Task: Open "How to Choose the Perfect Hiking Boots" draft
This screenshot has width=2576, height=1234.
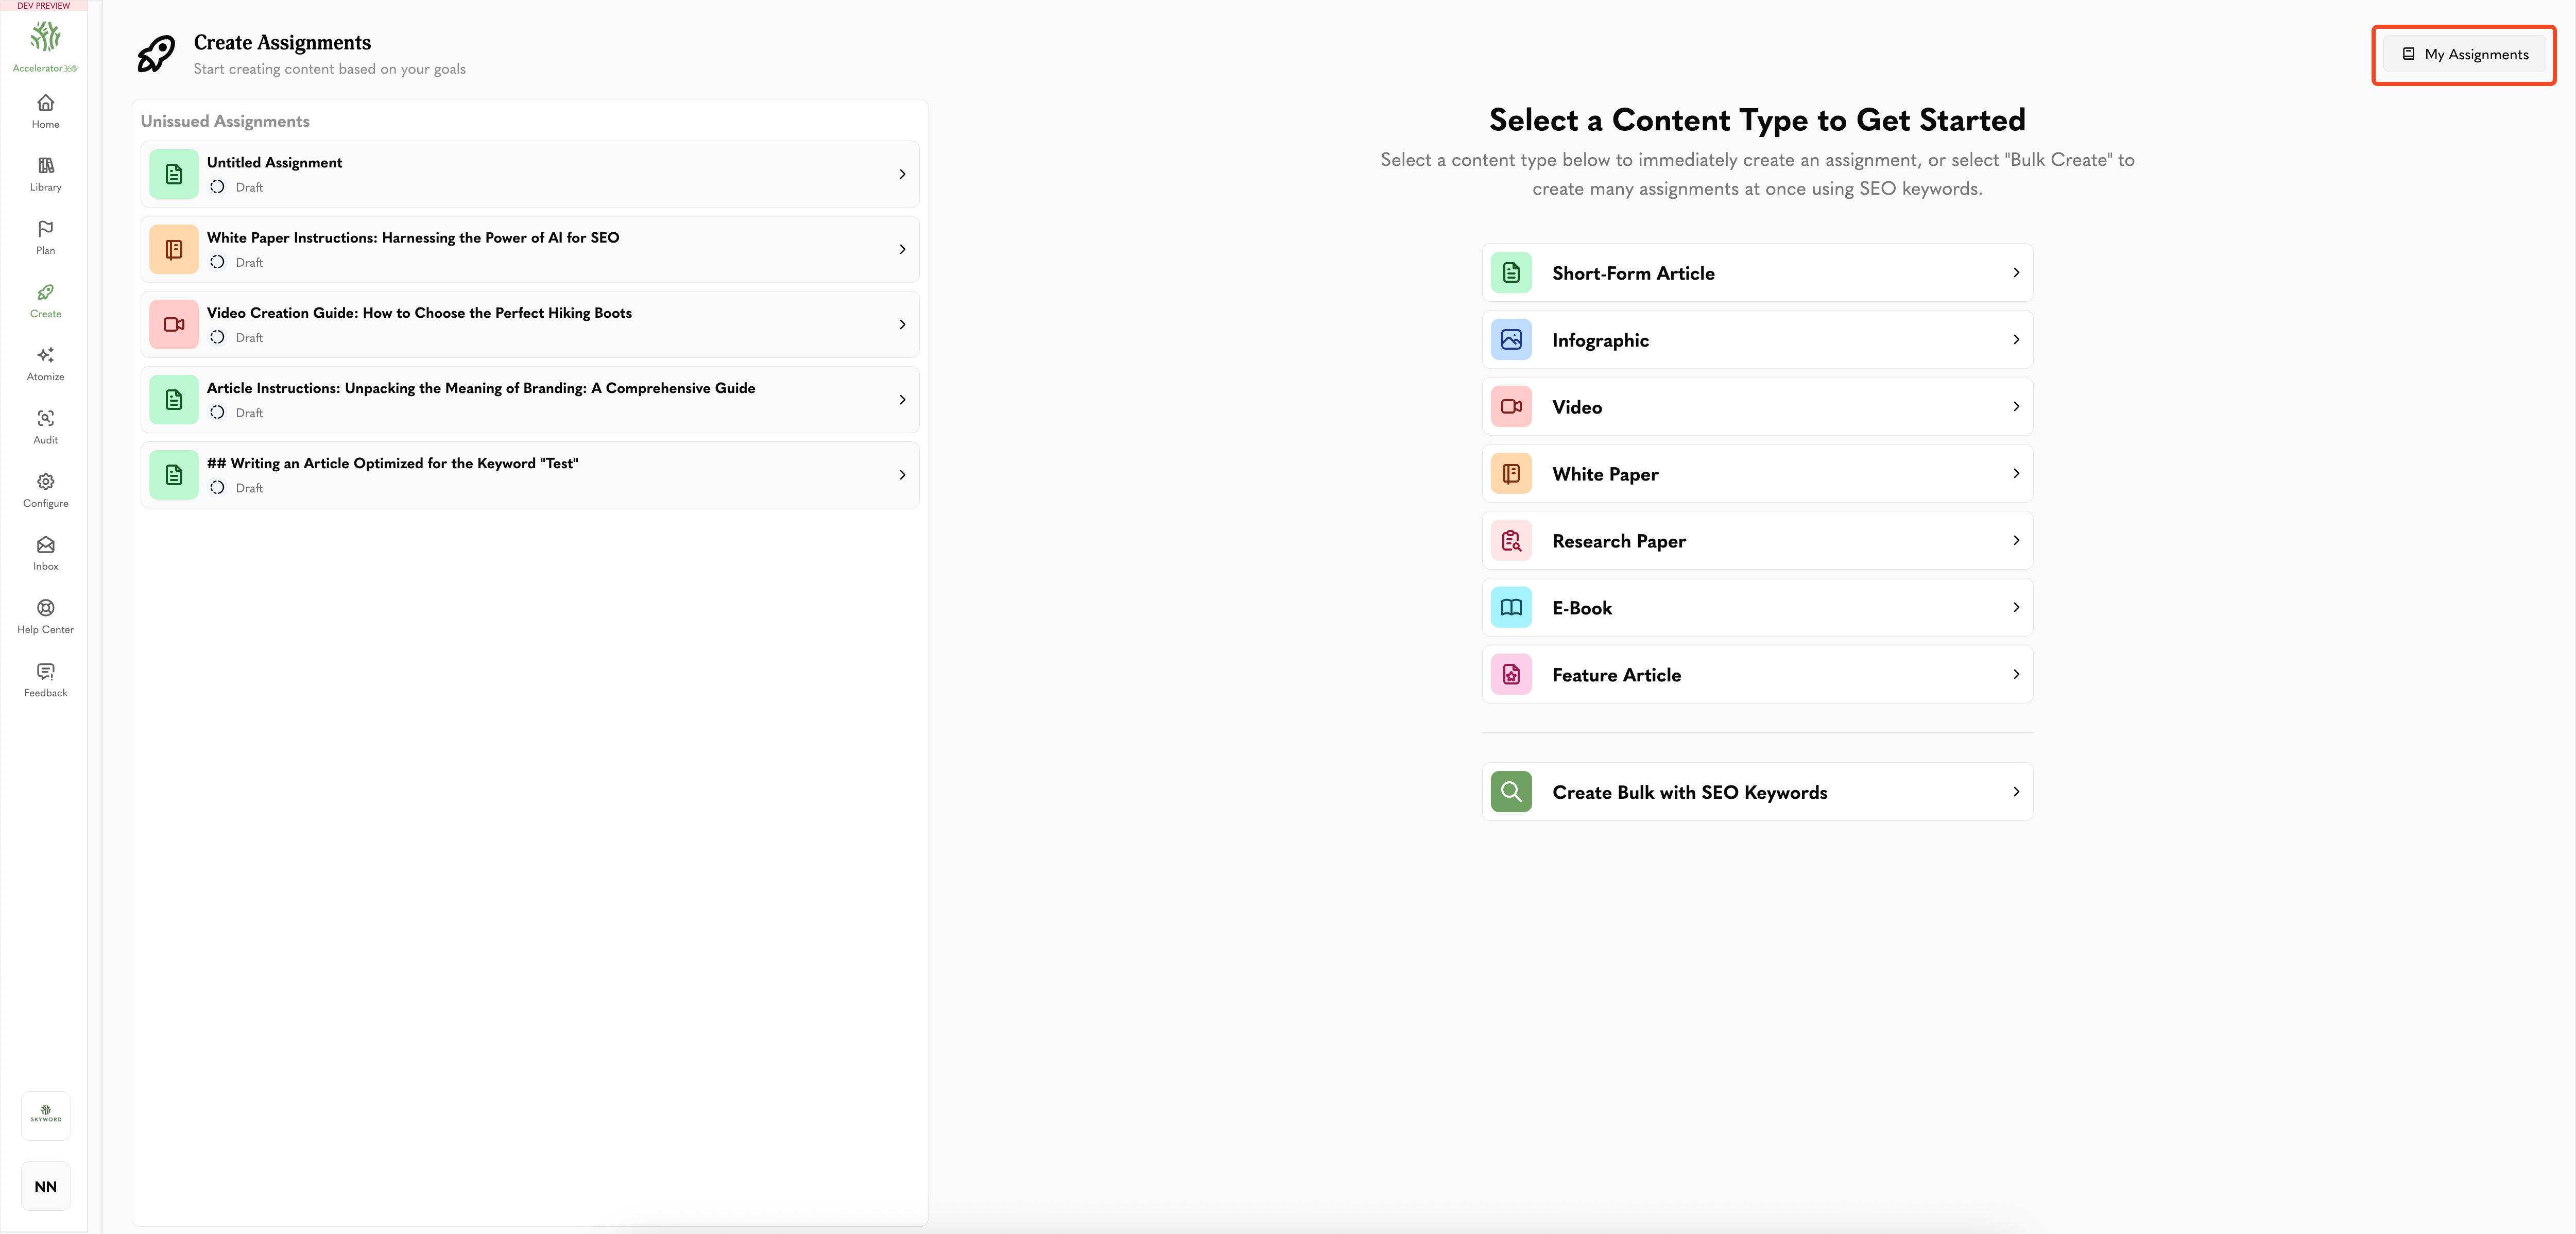Action: [x=530, y=324]
